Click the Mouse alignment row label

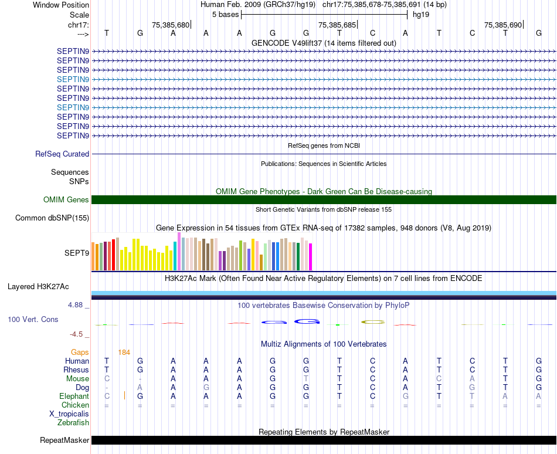77,379
